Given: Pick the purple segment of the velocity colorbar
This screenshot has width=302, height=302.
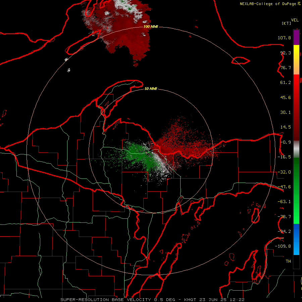Looking at the screenshot, I should tap(296, 37).
